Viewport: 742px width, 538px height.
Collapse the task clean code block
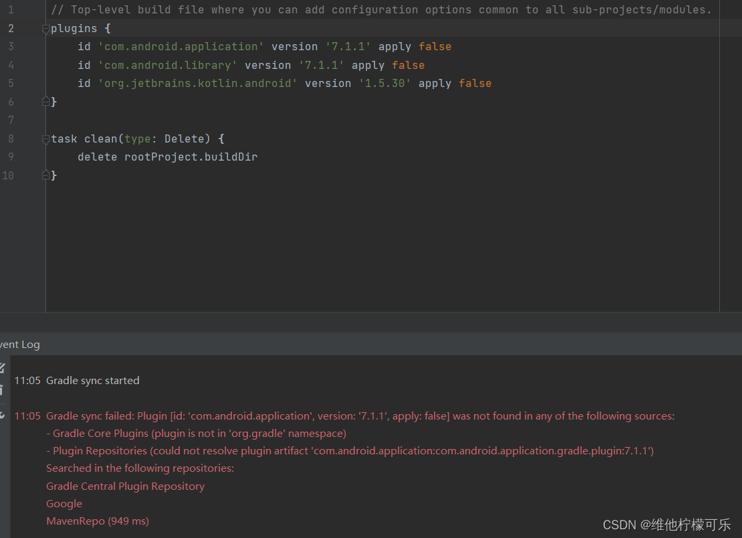pos(45,139)
